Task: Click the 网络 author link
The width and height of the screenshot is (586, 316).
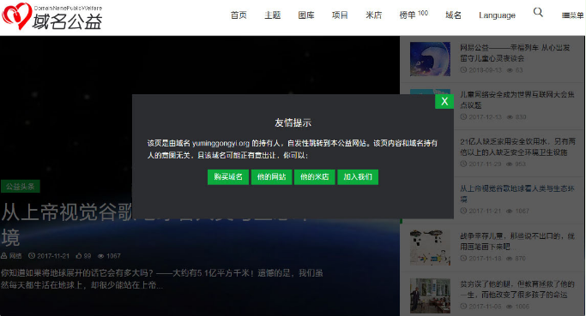Action: click(x=15, y=256)
